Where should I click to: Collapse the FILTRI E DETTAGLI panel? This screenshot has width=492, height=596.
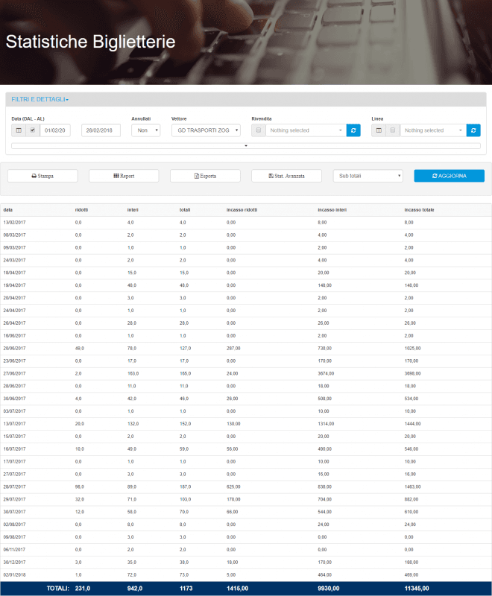click(x=40, y=99)
